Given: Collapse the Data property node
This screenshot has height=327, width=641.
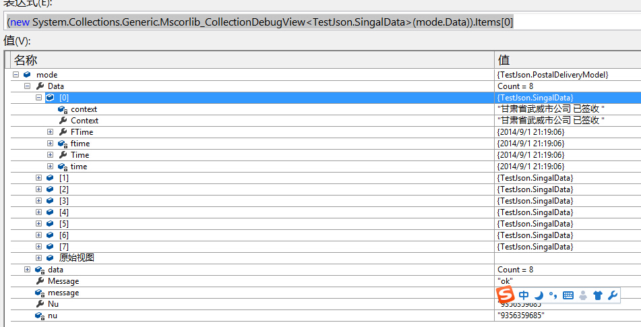Looking at the screenshot, I should (x=27, y=86).
